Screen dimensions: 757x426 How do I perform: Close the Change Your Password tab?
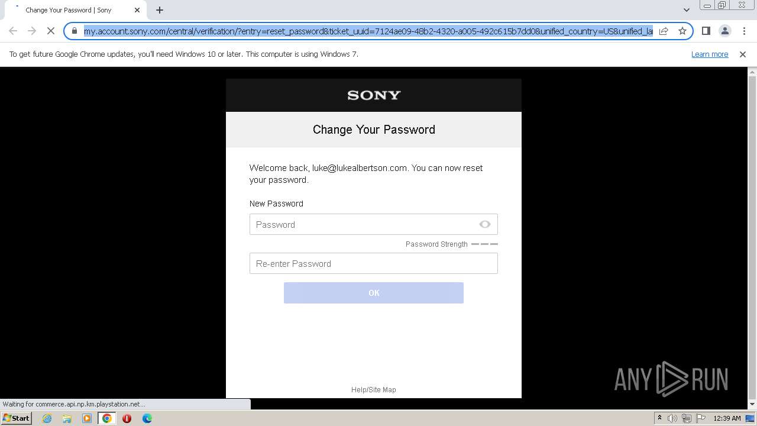point(137,10)
